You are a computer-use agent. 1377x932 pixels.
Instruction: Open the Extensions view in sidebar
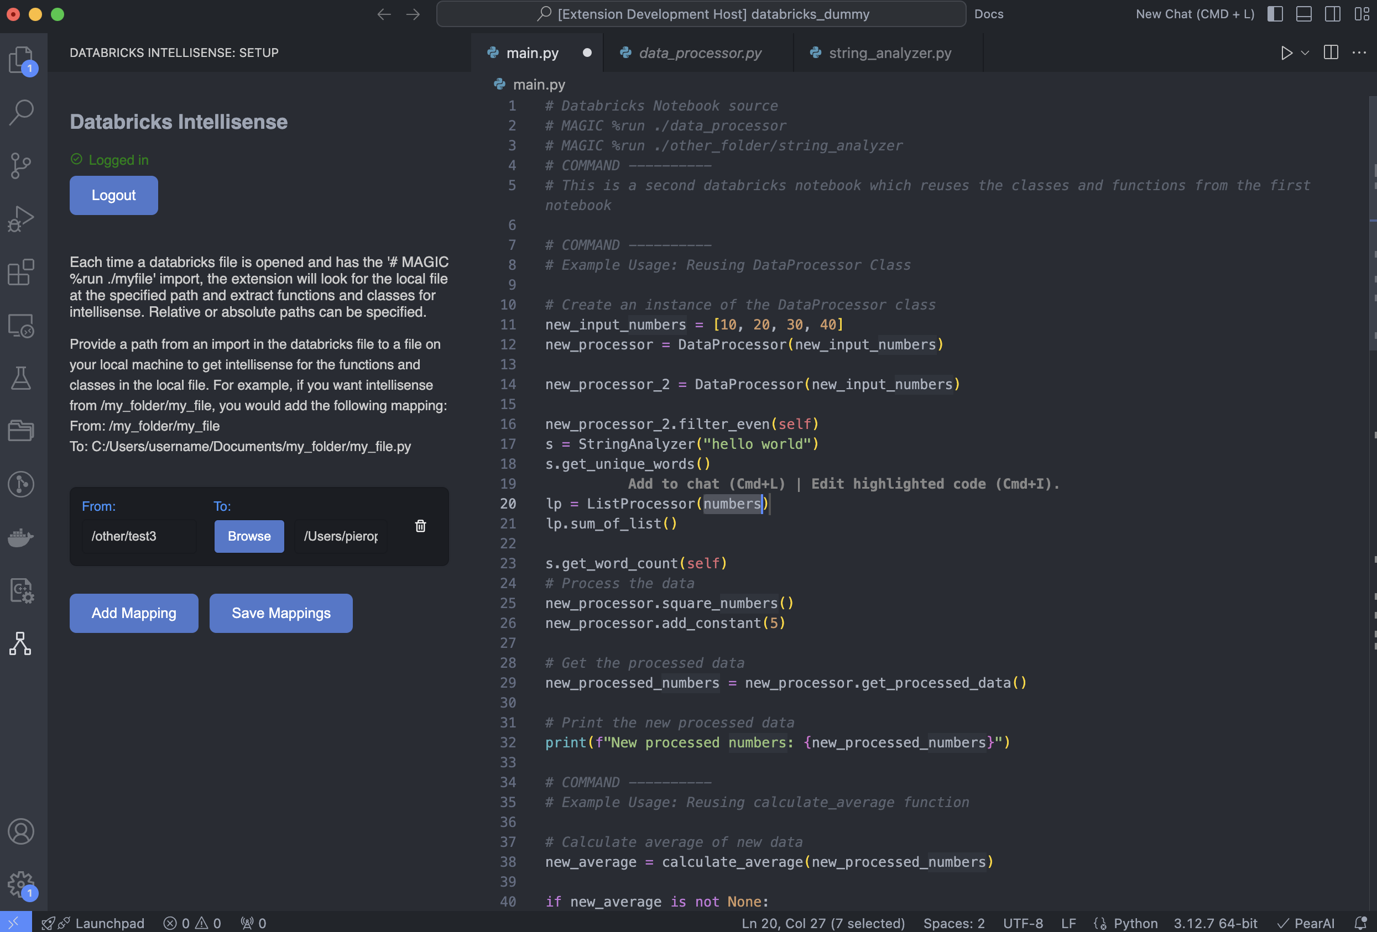click(23, 273)
